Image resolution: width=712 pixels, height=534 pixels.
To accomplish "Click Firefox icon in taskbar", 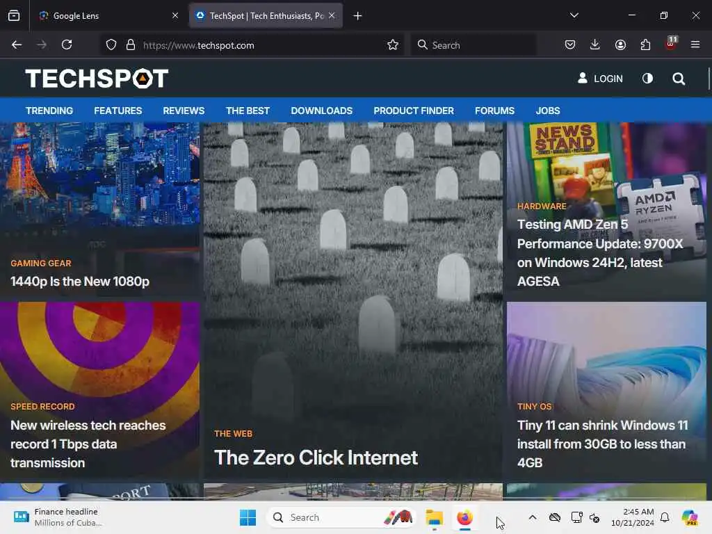I will [x=464, y=517].
